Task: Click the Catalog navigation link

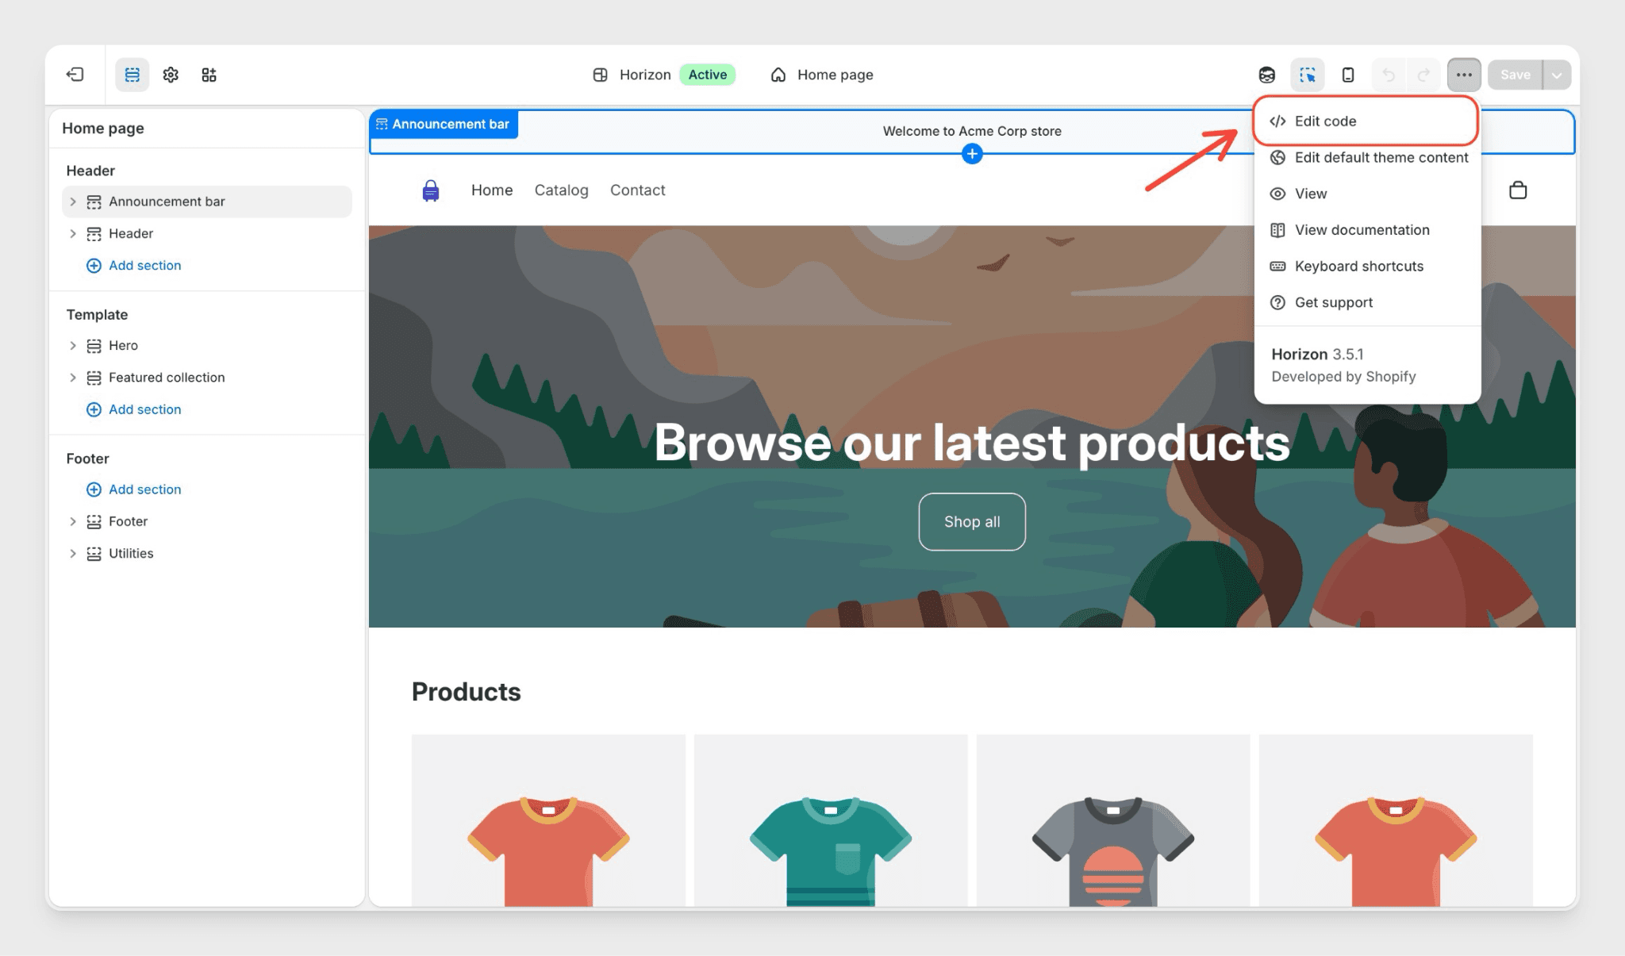Action: point(561,190)
